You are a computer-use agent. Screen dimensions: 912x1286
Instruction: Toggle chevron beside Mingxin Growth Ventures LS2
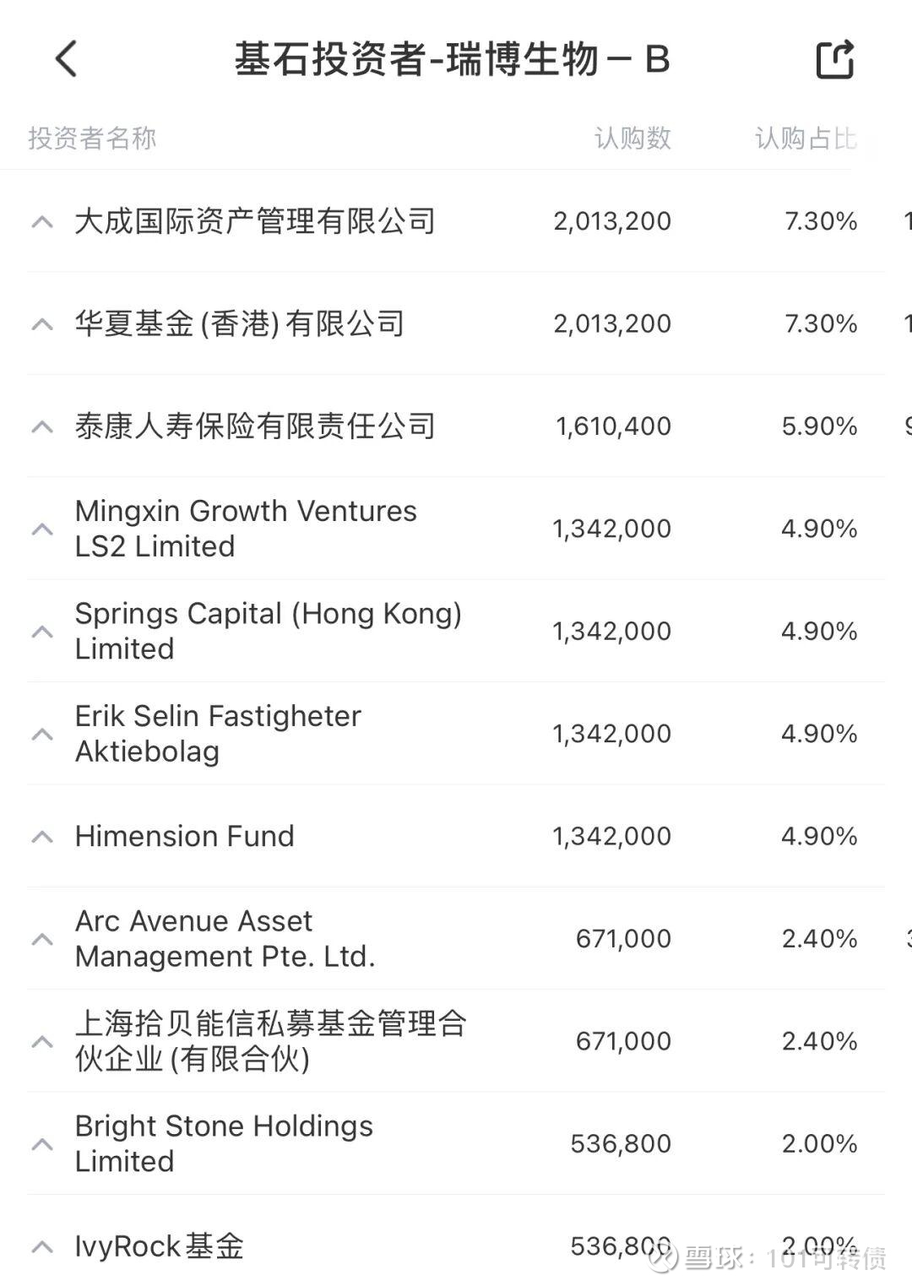(x=42, y=529)
